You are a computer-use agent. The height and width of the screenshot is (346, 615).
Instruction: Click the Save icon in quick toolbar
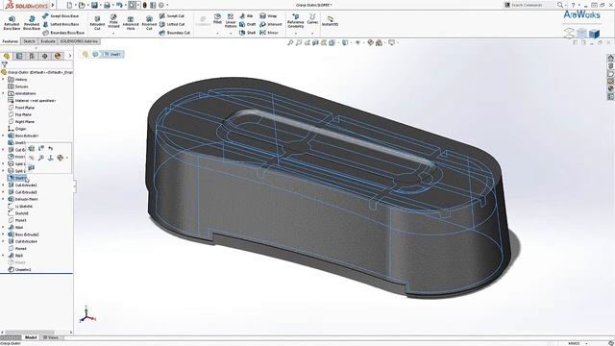pyautogui.click(x=94, y=5)
